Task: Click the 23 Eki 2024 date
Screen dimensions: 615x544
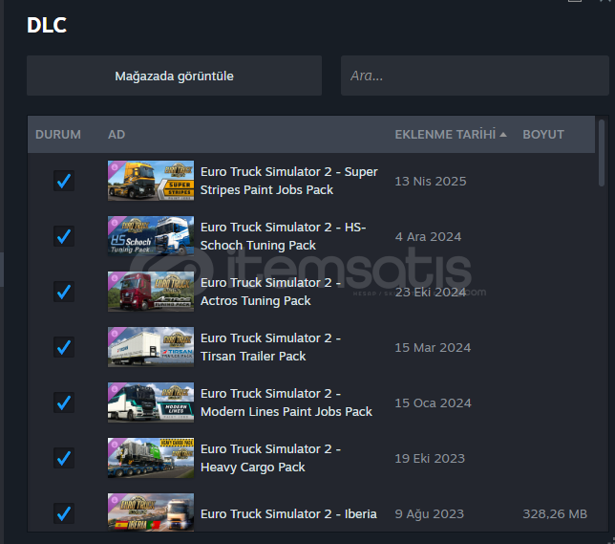Action: click(431, 292)
